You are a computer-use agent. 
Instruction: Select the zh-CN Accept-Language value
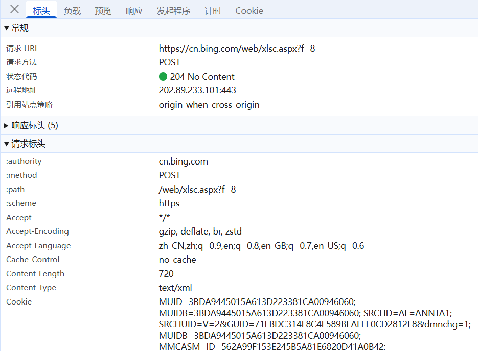pos(261,246)
